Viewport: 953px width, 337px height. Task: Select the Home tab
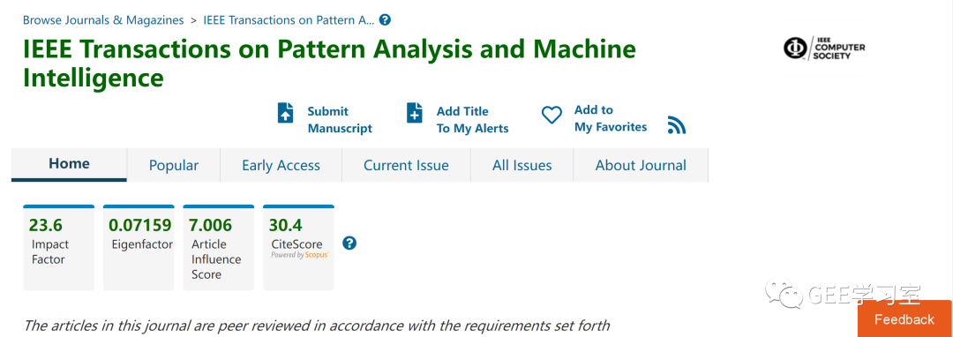[70, 165]
